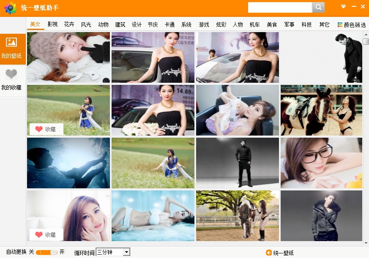Viewport: 369px width, 258px height.
Task: Select the 游戏 category tab
Action: pos(204,24)
